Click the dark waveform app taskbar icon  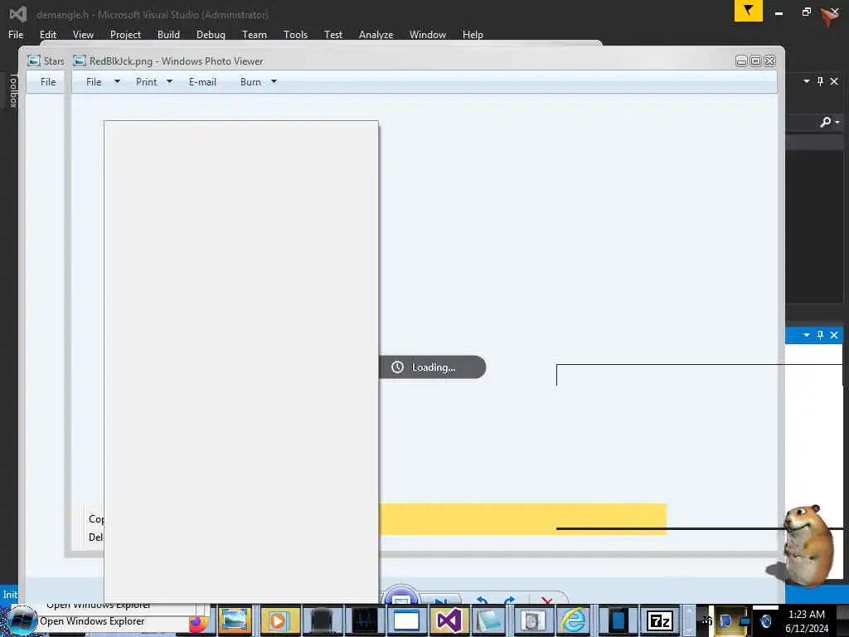tap(365, 620)
